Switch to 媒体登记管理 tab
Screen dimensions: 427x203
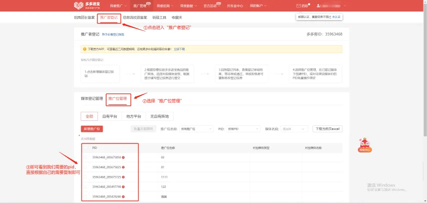tap(92, 99)
